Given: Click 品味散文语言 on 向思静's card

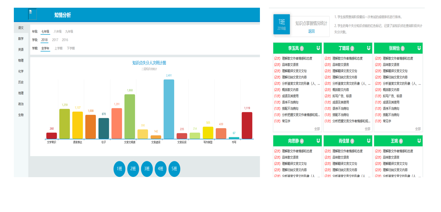Looking at the screenshot, I should (x=290, y=157).
